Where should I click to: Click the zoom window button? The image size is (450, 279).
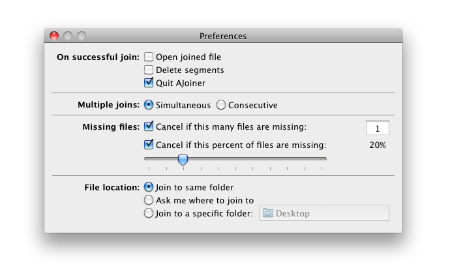click(82, 36)
